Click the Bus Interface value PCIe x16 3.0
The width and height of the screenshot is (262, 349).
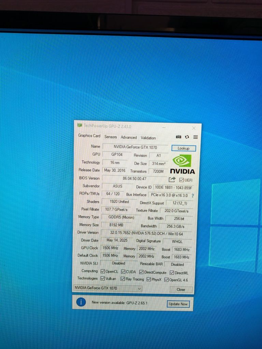(x=169, y=195)
